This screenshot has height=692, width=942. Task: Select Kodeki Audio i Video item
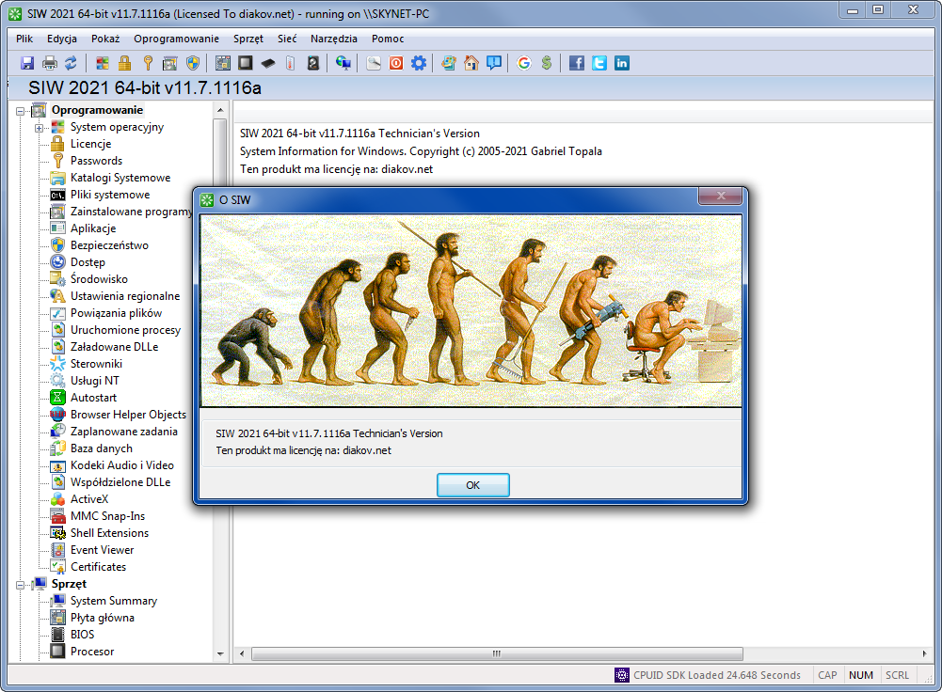pyautogui.click(x=122, y=465)
